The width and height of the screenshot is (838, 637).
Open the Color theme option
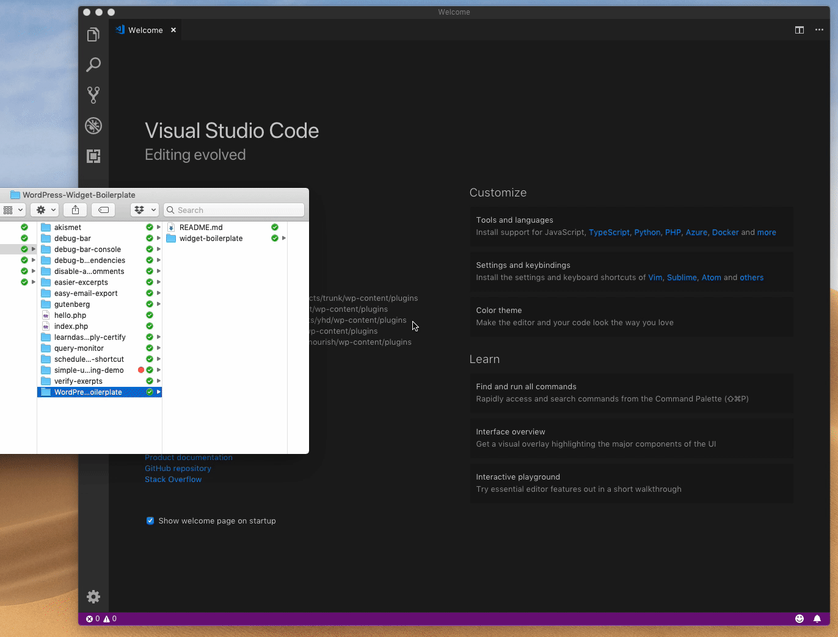click(x=632, y=317)
